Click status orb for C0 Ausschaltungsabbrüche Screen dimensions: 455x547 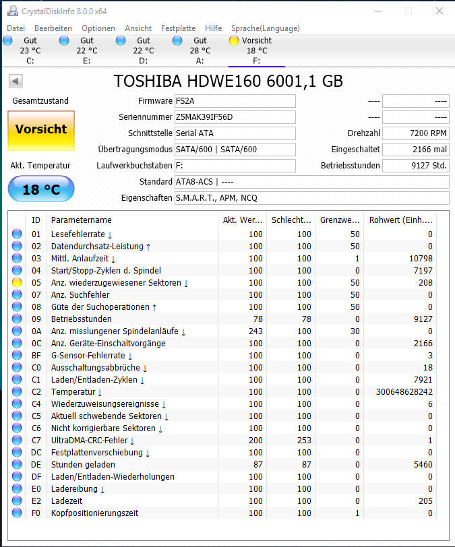(17, 367)
